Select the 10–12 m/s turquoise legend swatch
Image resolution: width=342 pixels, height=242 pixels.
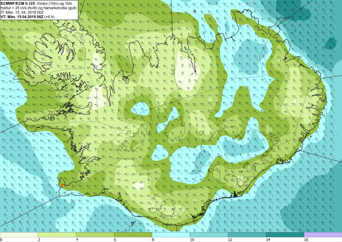[x=209, y=234]
